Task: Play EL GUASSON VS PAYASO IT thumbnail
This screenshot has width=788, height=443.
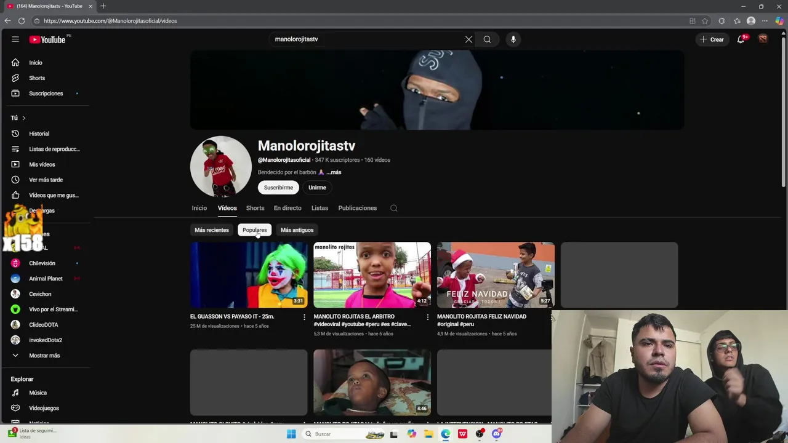Action: coord(249,275)
